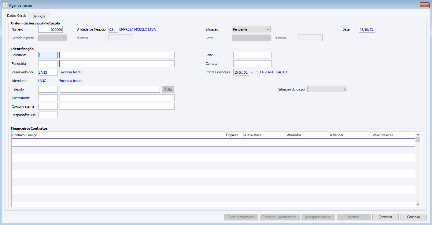
Task: Click the Confirmar button
Action: click(x=386, y=217)
